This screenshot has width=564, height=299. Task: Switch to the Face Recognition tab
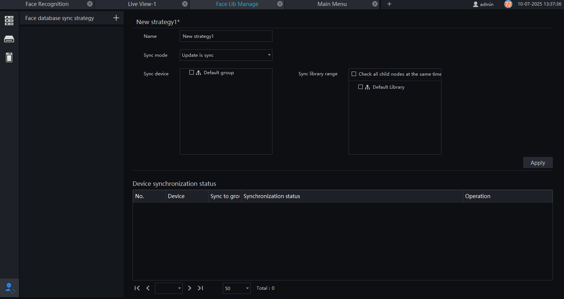47,4
